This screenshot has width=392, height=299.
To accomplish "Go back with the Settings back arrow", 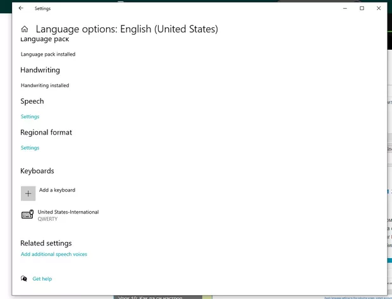I will point(21,8).
